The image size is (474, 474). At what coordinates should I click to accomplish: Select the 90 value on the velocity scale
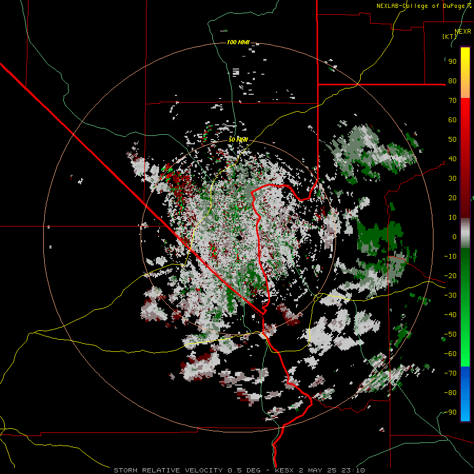(452, 62)
